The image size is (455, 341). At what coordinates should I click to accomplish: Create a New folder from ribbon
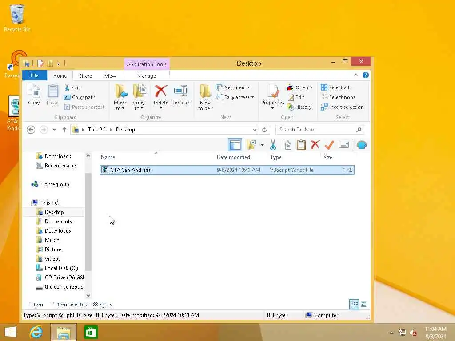point(205,97)
